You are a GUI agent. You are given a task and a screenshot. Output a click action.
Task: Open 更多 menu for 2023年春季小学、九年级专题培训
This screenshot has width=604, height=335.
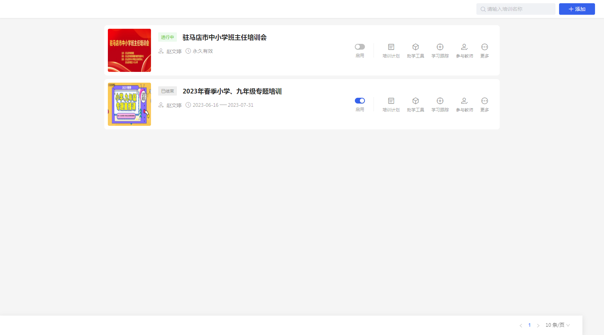pyautogui.click(x=485, y=105)
